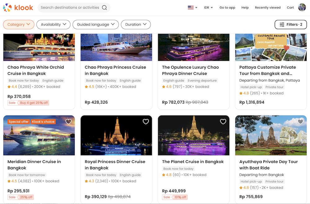
Task: Click the Go to app link
Action: point(227,7)
